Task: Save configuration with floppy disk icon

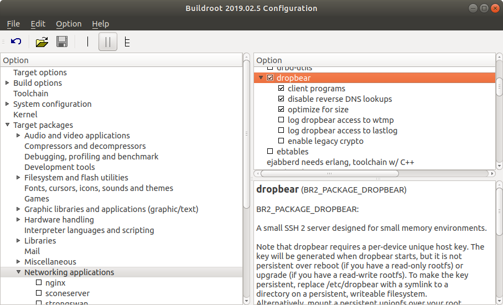Action: 62,42
